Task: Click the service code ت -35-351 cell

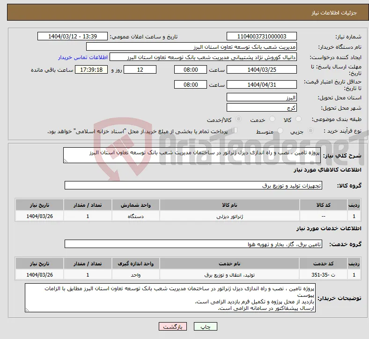Action: click(324, 275)
